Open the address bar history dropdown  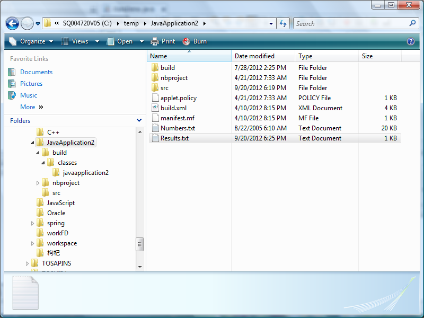tap(271, 23)
